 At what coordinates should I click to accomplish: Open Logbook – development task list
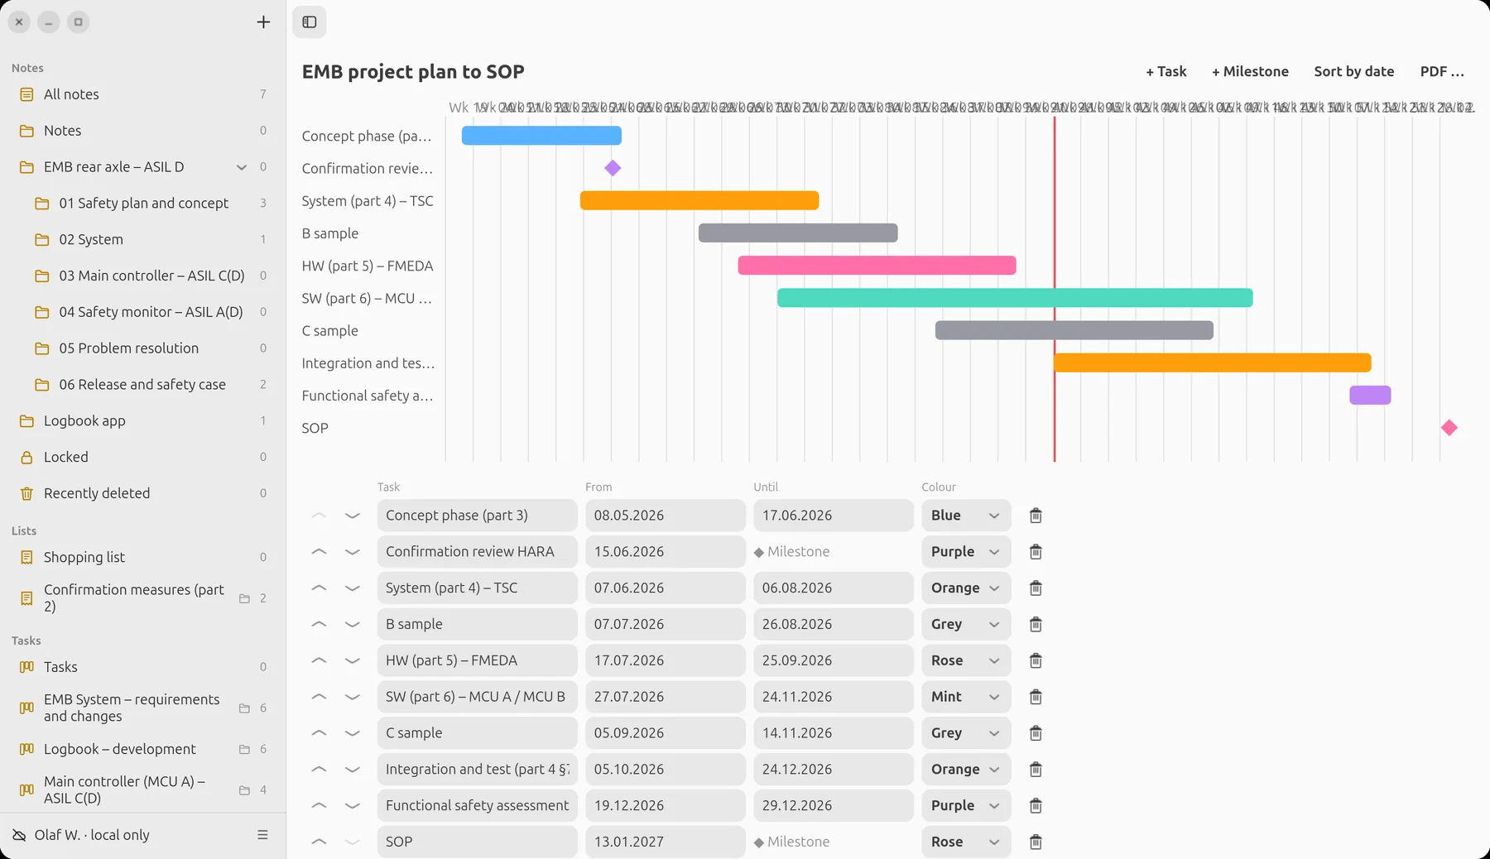pyautogui.click(x=143, y=749)
